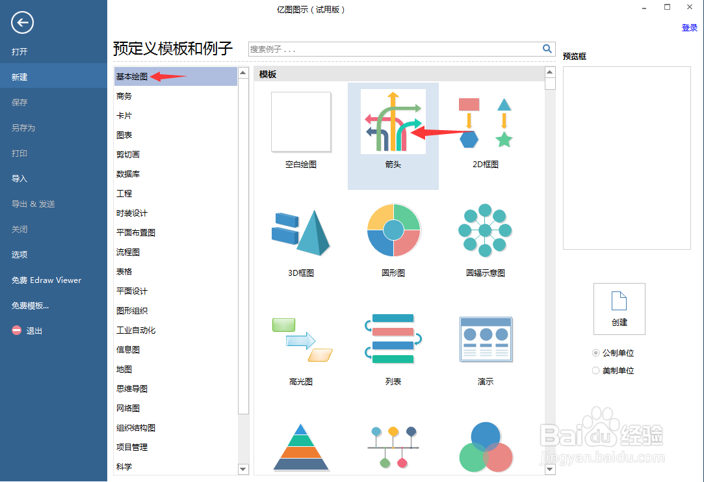Click 保存 in the sidebar

20,102
